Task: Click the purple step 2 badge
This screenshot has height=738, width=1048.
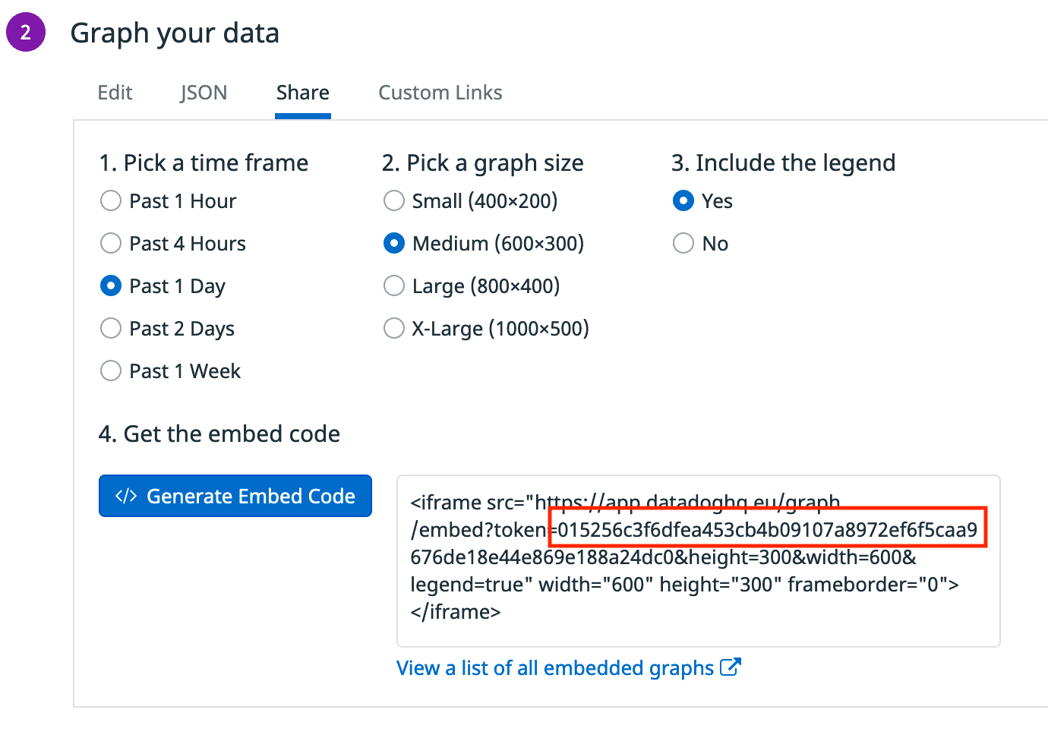Action: tap(26, 33)
